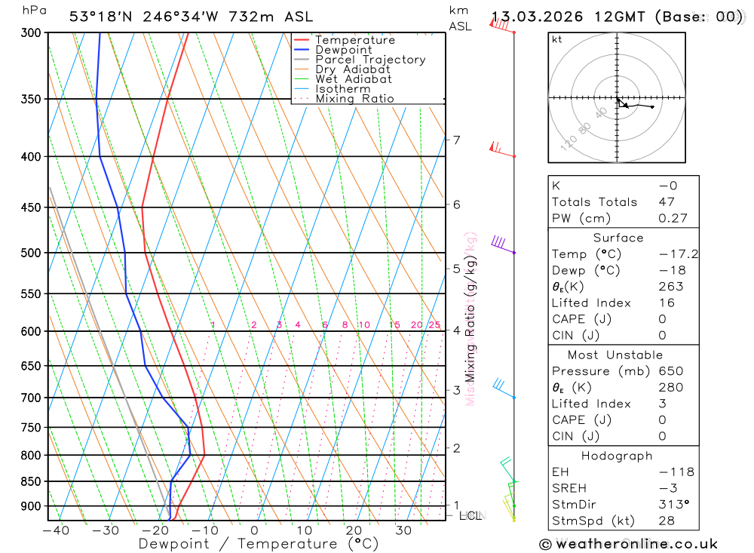Click the red wind barb at 400 hPa

(x=502, y=149)
